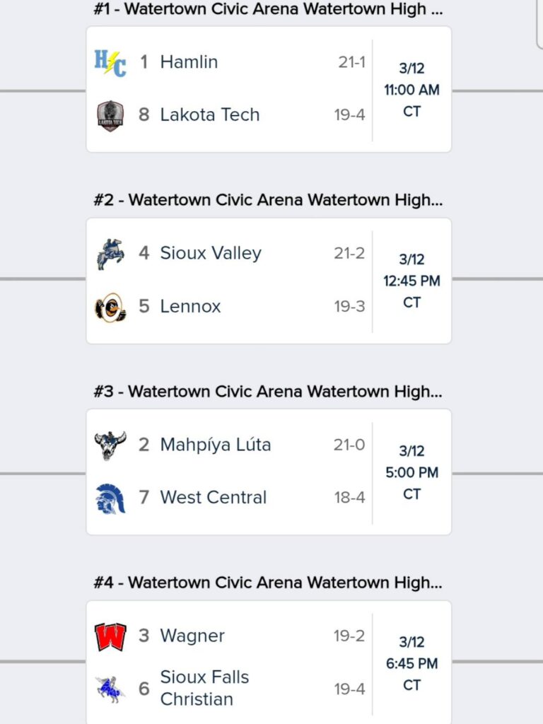Image resolution: width=543 pixels, height=724 pixels.
Task: Click the Sioux Falls Christian knight logo
Action: pyautogui.click(x=110, y=688)
